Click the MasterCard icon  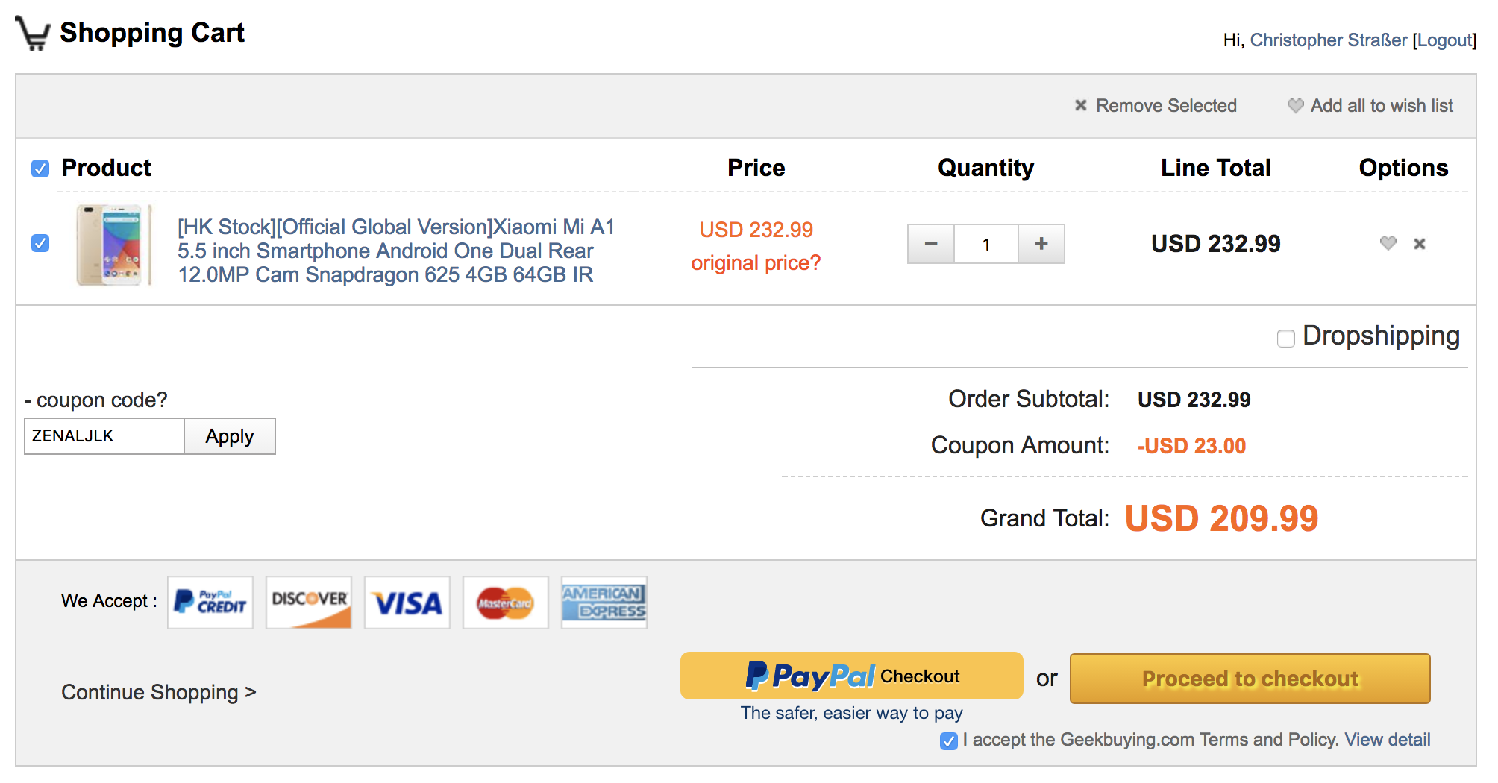coord(506,603)
